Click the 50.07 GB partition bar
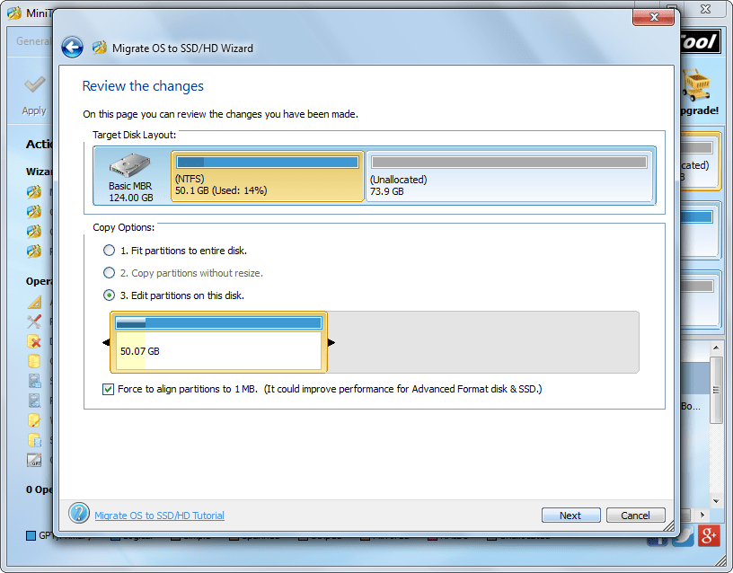 218,341
